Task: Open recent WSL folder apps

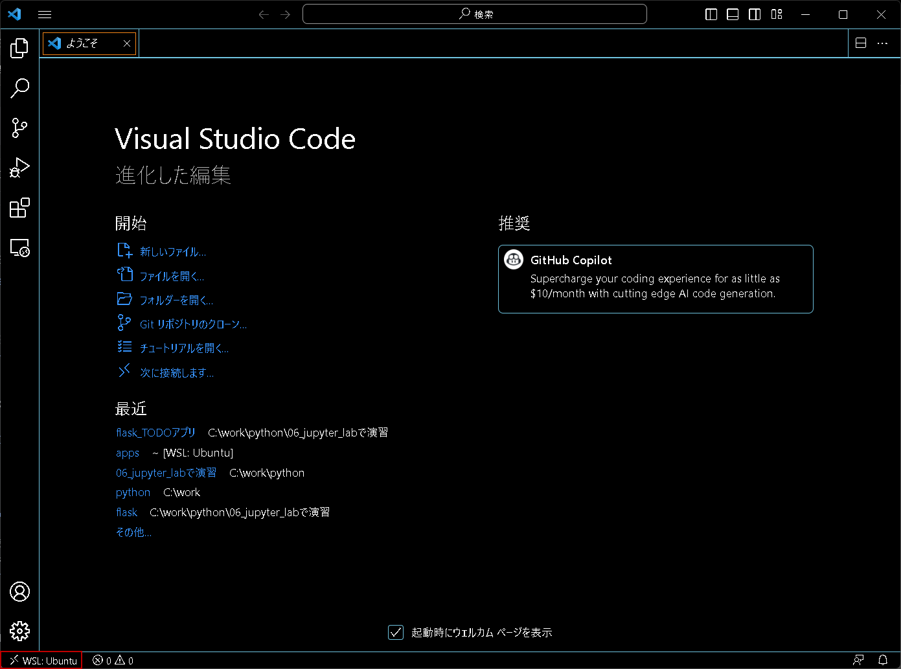Action: point(128,453)
